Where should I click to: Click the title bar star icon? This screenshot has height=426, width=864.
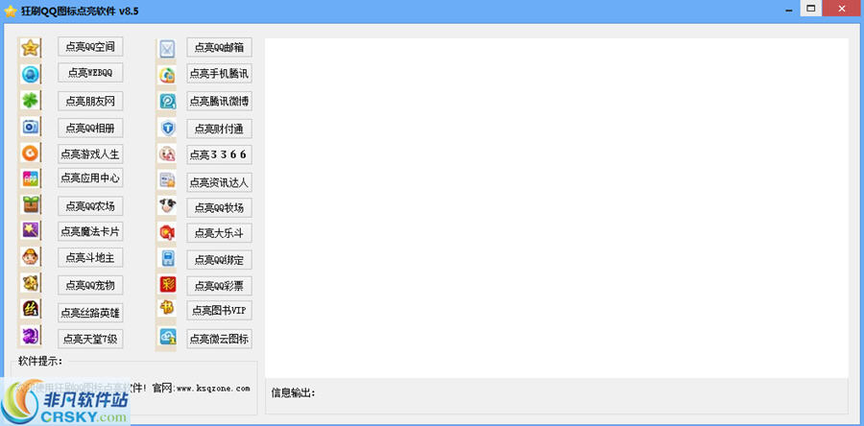10,11
